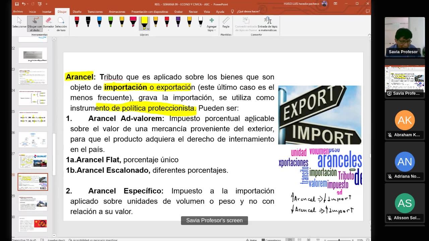Open the Archivo menu
The height and width of the screenshot is (241, 429).
18,11
